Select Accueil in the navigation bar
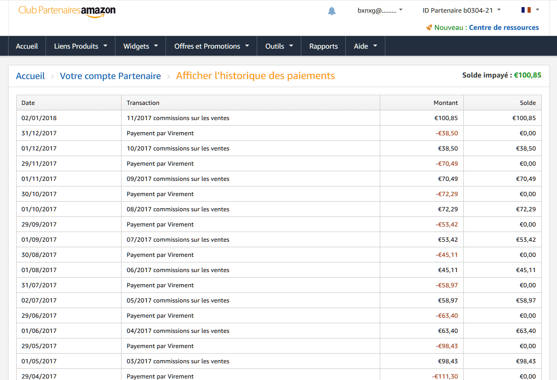Viewport: 557px width, 380px height. [27, 46]
